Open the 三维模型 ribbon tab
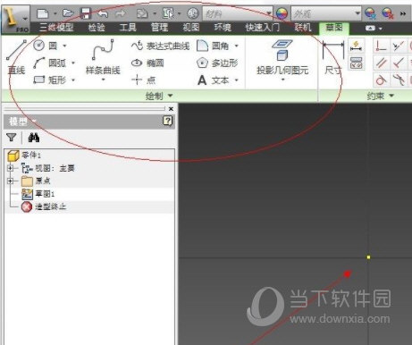This screenshot has width=412, height=345. [56, 28]
